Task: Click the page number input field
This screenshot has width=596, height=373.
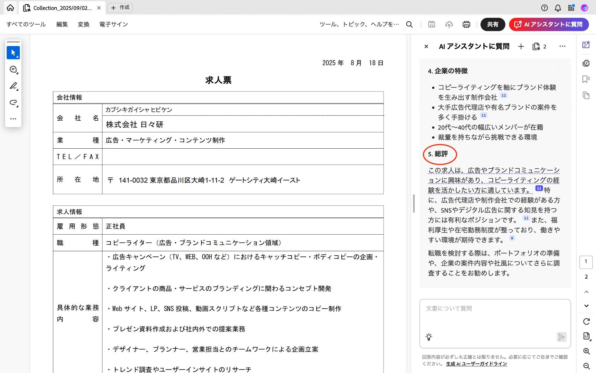Action: (x=586, y=262)
